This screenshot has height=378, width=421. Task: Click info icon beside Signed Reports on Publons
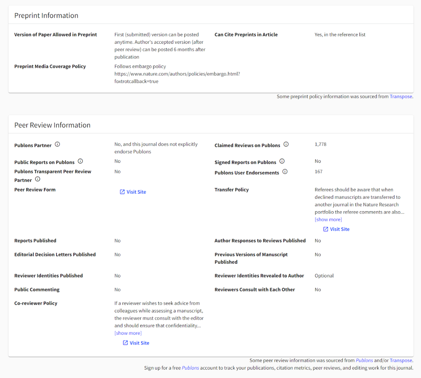pyautogui.click(x=282, y=161)
